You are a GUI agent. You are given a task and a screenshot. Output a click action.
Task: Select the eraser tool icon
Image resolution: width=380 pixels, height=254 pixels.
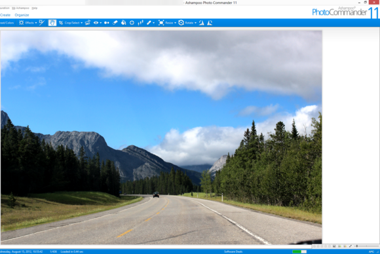pyautogui.click(x=115, y=23)
